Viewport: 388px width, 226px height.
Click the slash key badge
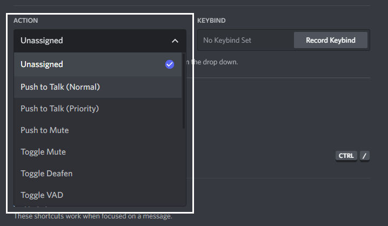[x=364, y=156]
